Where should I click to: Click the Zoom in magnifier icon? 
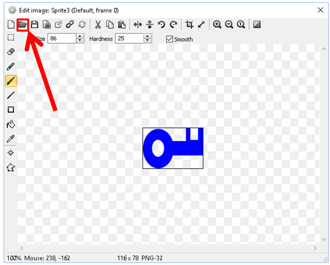point(217,24)
